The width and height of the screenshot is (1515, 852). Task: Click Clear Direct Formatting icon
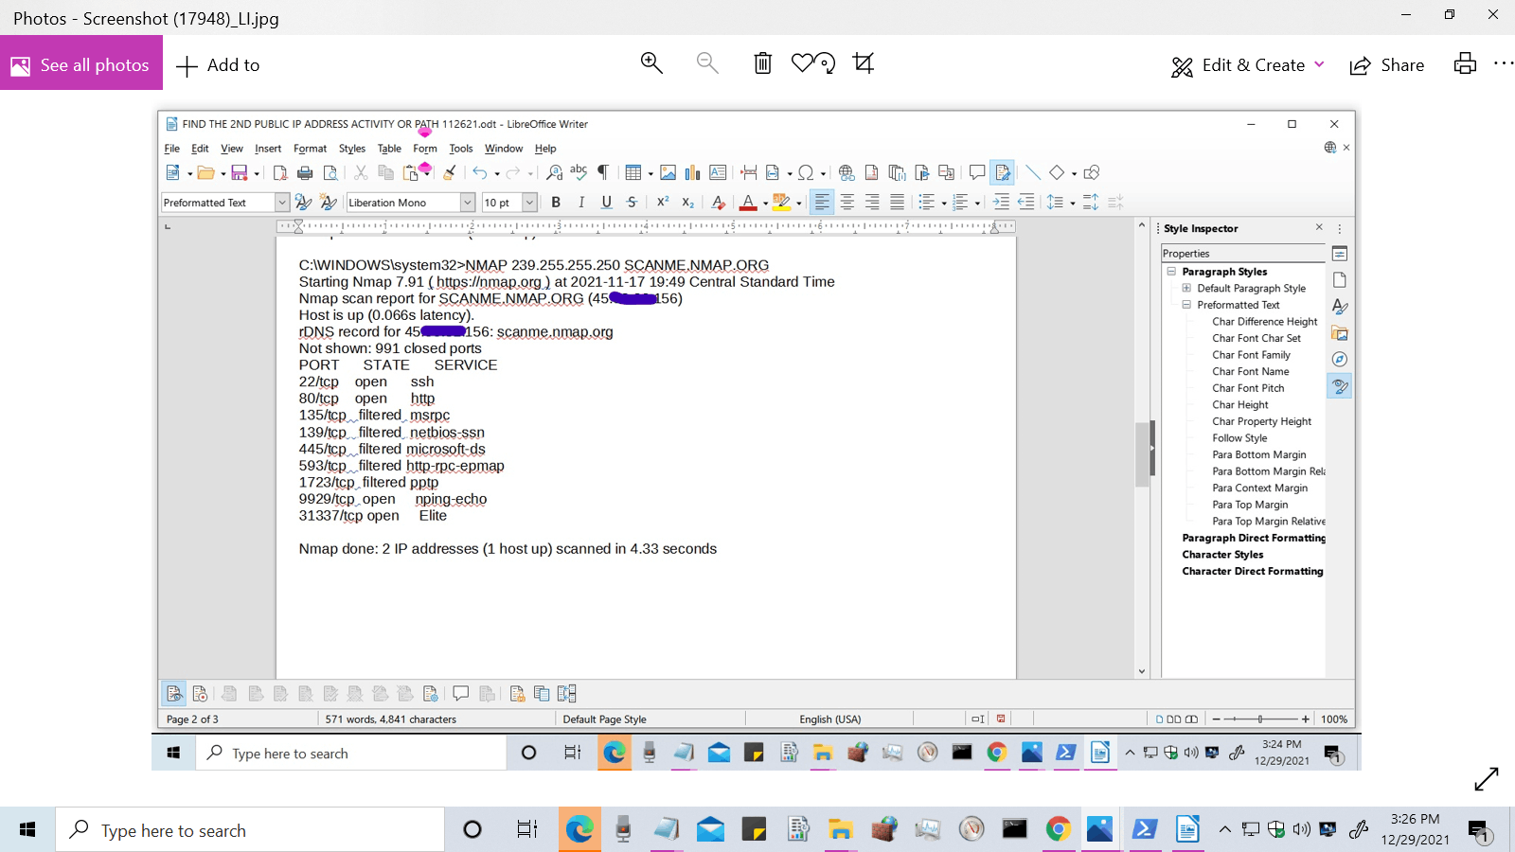tap(719, 202)
